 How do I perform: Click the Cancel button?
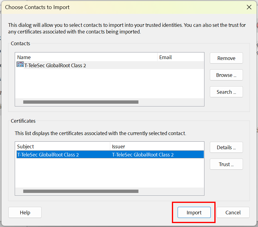(233, 212)
